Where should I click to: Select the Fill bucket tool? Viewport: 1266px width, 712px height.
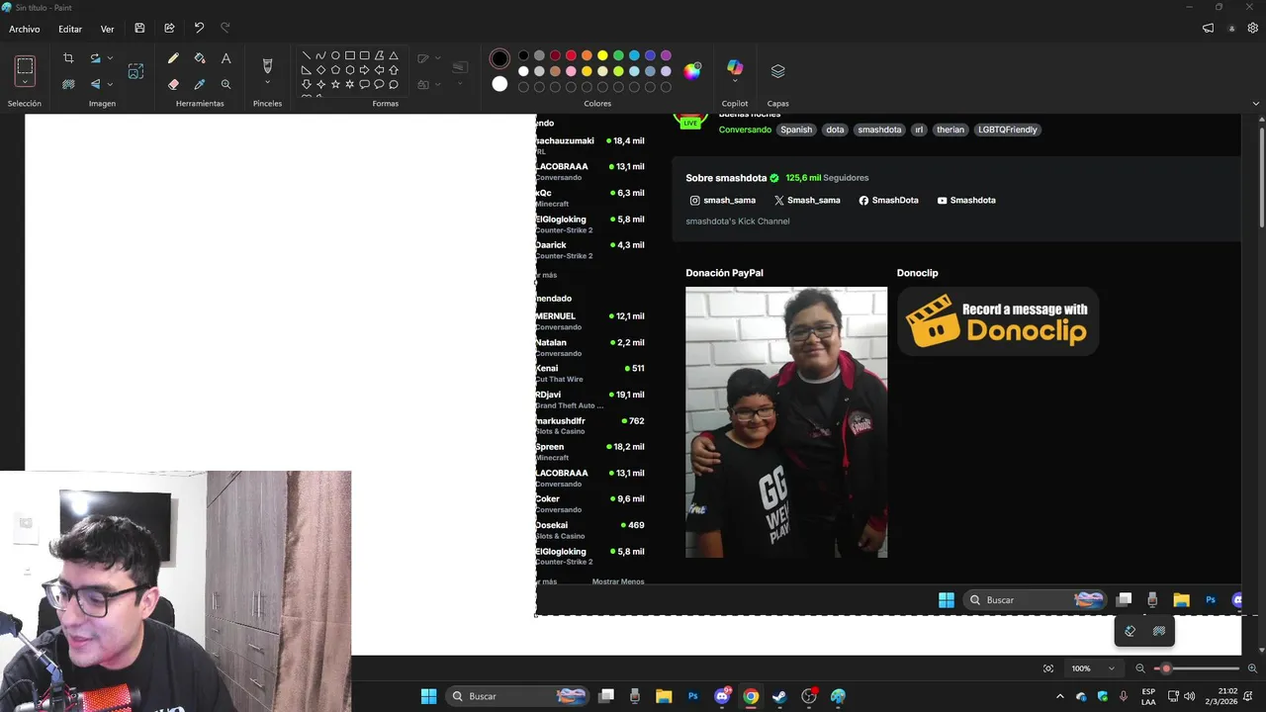point(200,58)
